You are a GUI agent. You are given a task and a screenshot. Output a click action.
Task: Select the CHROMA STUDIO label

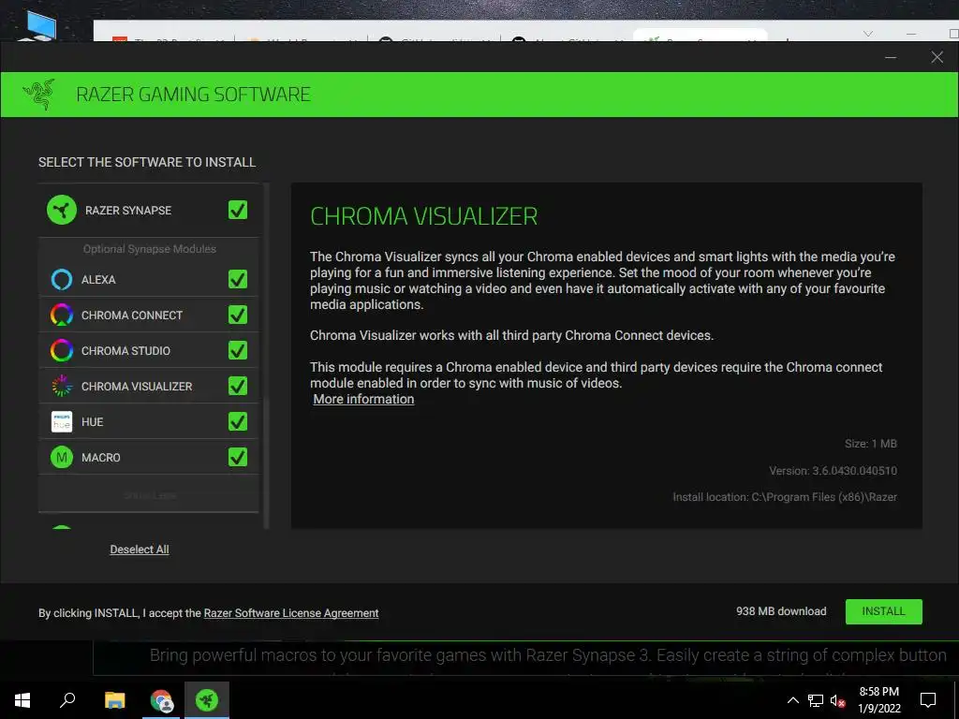tap(126, 351)
